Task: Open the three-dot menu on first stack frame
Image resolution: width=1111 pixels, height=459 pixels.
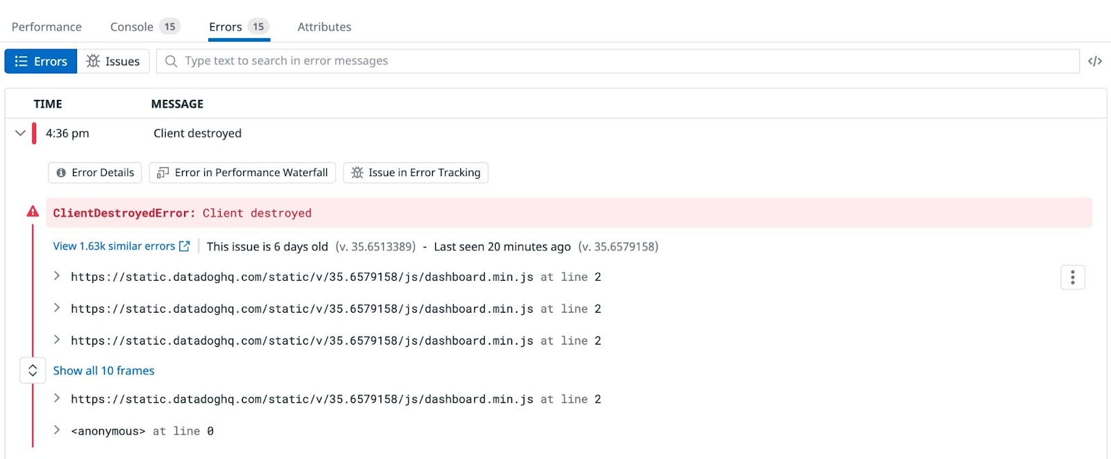Action: [x=1072, y=277]
